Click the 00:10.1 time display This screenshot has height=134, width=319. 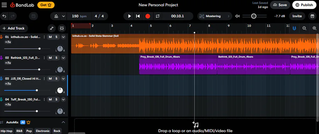point(178,16)
